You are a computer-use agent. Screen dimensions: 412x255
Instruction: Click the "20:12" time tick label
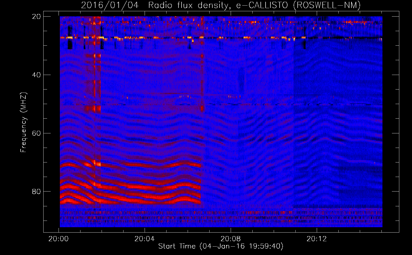pyautogui.click(x=317, y=239)
